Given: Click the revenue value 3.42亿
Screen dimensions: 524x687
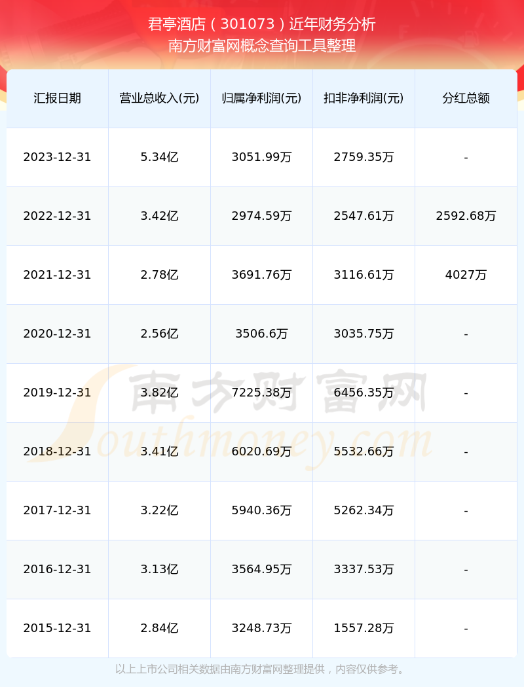Looking at the screenshot, I should tap(160, 216).
